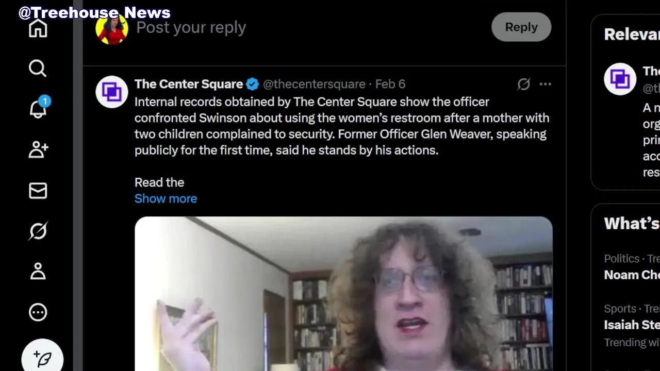Open three-dot options on Center Square post
Screen dimensions: 660x371
(545, 84)
